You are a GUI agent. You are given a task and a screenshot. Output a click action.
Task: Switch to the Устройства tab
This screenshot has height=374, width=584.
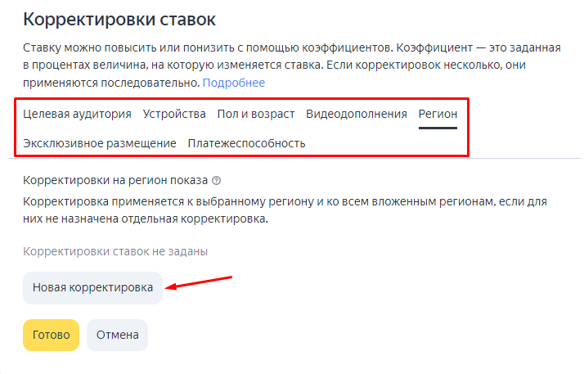pos(174,114)
